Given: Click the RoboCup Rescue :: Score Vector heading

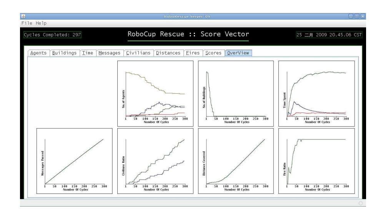Looking at the screenshot, I should pyautogui.click(x=188, y=34).
